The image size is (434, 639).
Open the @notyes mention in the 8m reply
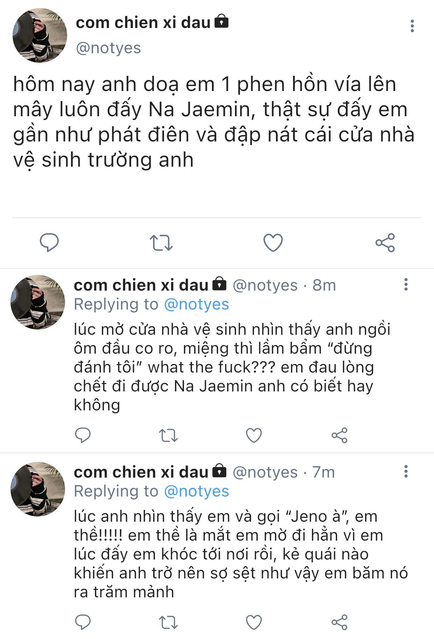click(196, 304)
